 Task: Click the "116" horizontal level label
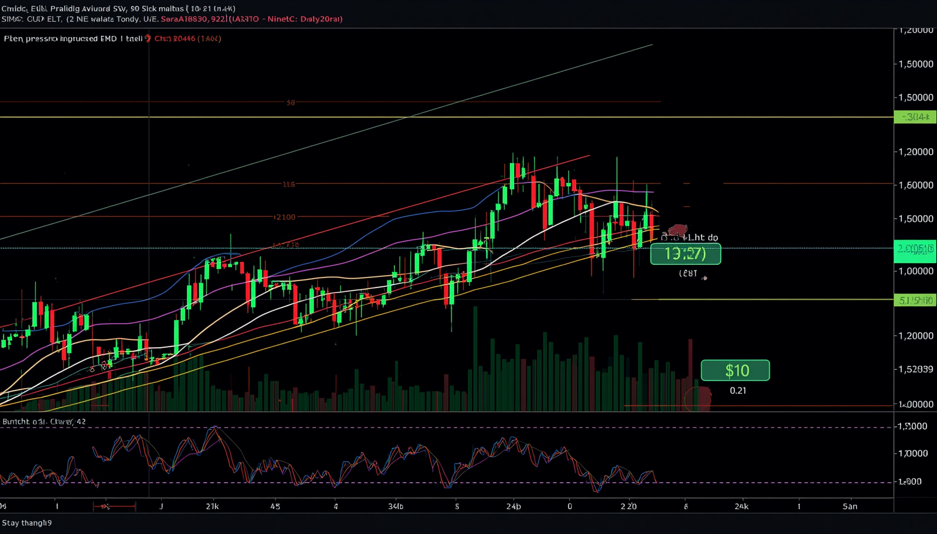click(289, 184)
